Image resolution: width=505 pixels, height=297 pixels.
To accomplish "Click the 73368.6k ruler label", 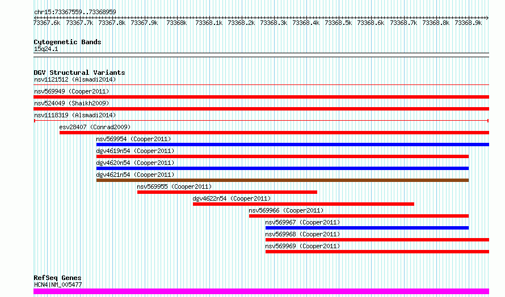I will pyautogui.click(x=371, y=23).
